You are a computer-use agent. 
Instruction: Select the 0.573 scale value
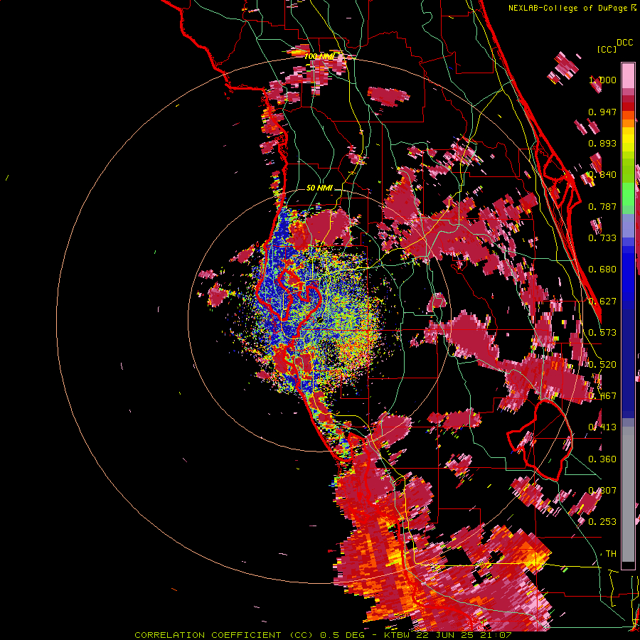(602, 333)
